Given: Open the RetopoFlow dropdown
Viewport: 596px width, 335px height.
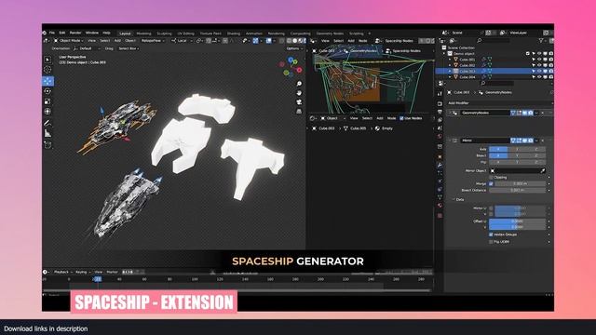Looking at the screenshot, I should tap(152, 41).
